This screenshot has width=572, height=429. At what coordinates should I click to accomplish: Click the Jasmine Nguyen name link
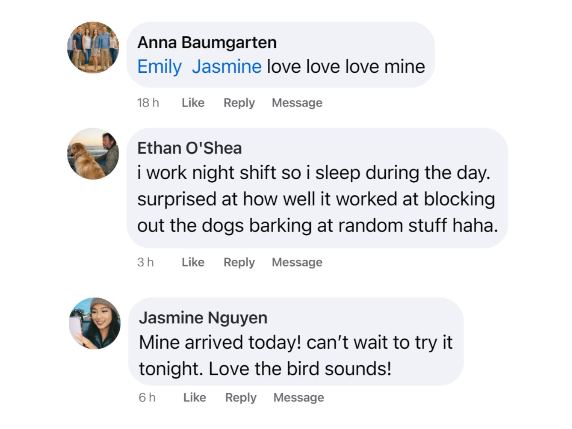(203, 318)
